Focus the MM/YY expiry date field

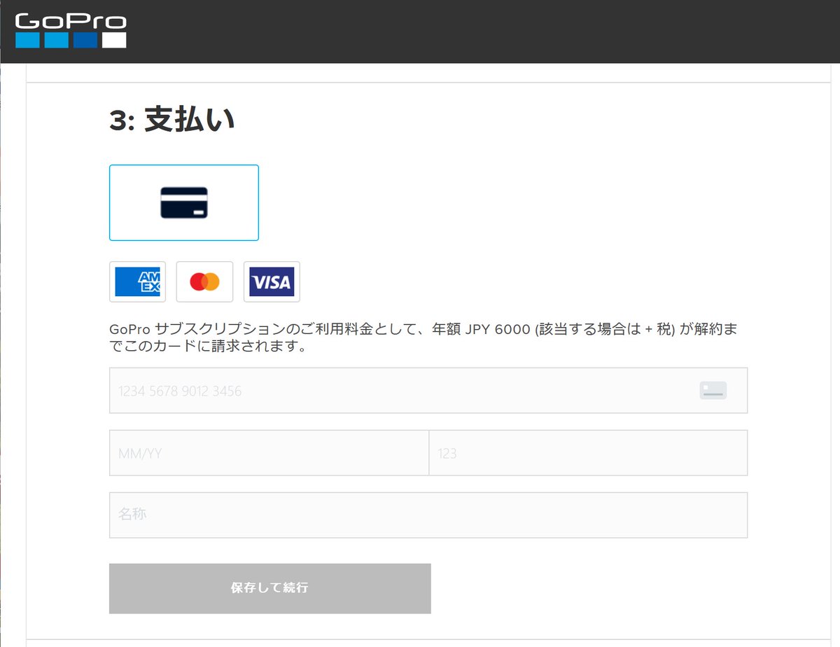tap(269, 453)
